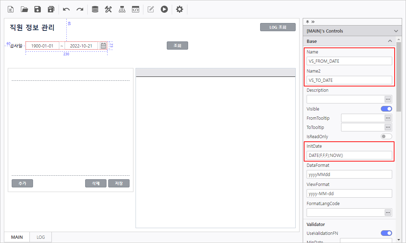
Task: Enable the IsReadOnly switch
Action: 386,136
